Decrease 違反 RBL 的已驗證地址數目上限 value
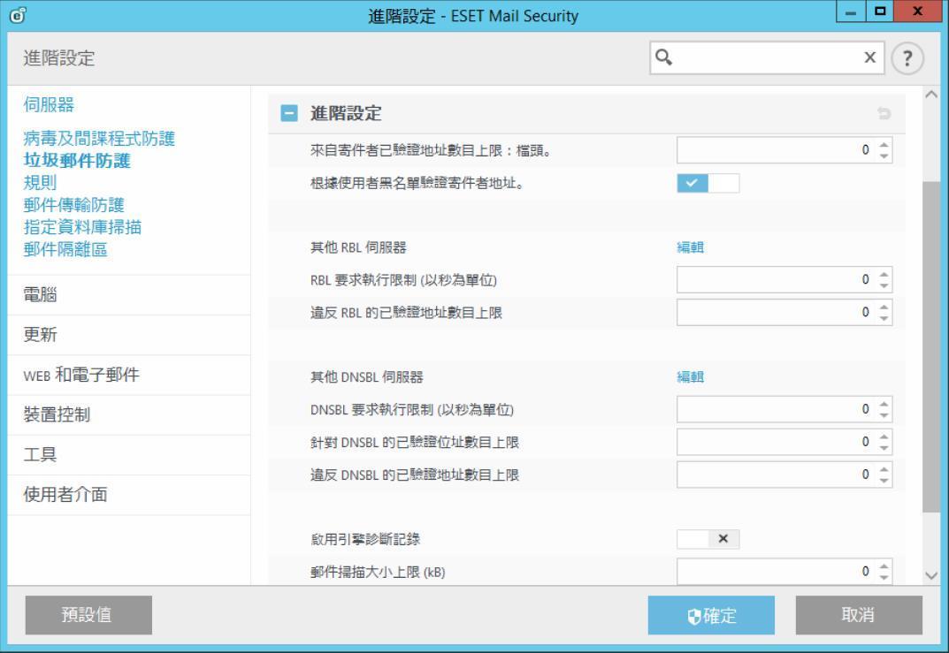Image resolution: width=949 pixels, height=653 pixels. tap(884, 318)
